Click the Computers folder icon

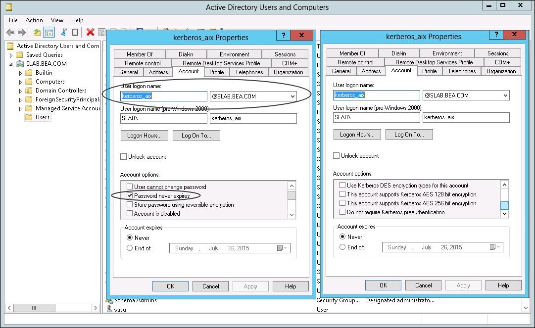tap(29, 82)
